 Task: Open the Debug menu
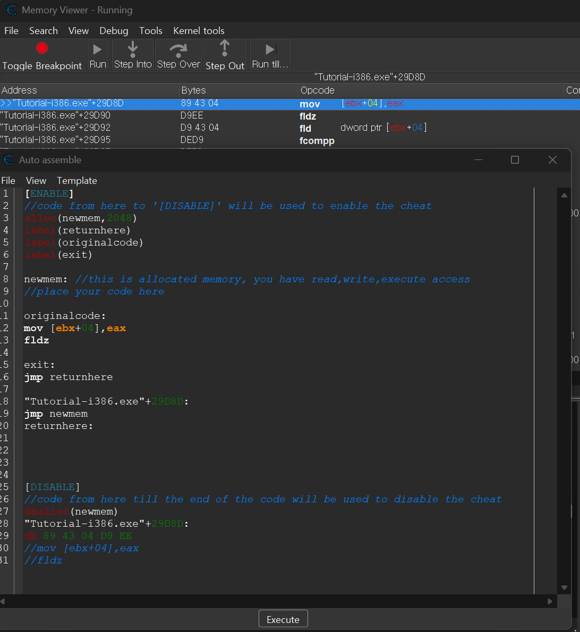pos(114,31)
